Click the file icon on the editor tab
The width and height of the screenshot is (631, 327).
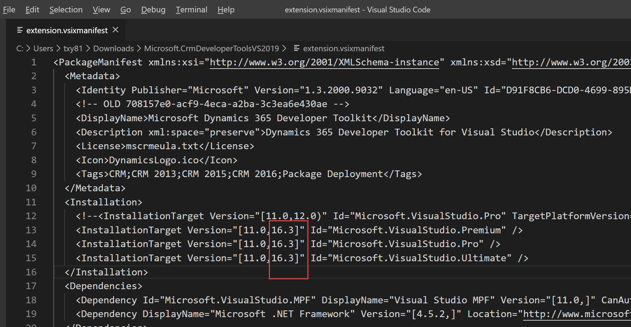click(x=20, y=30)
